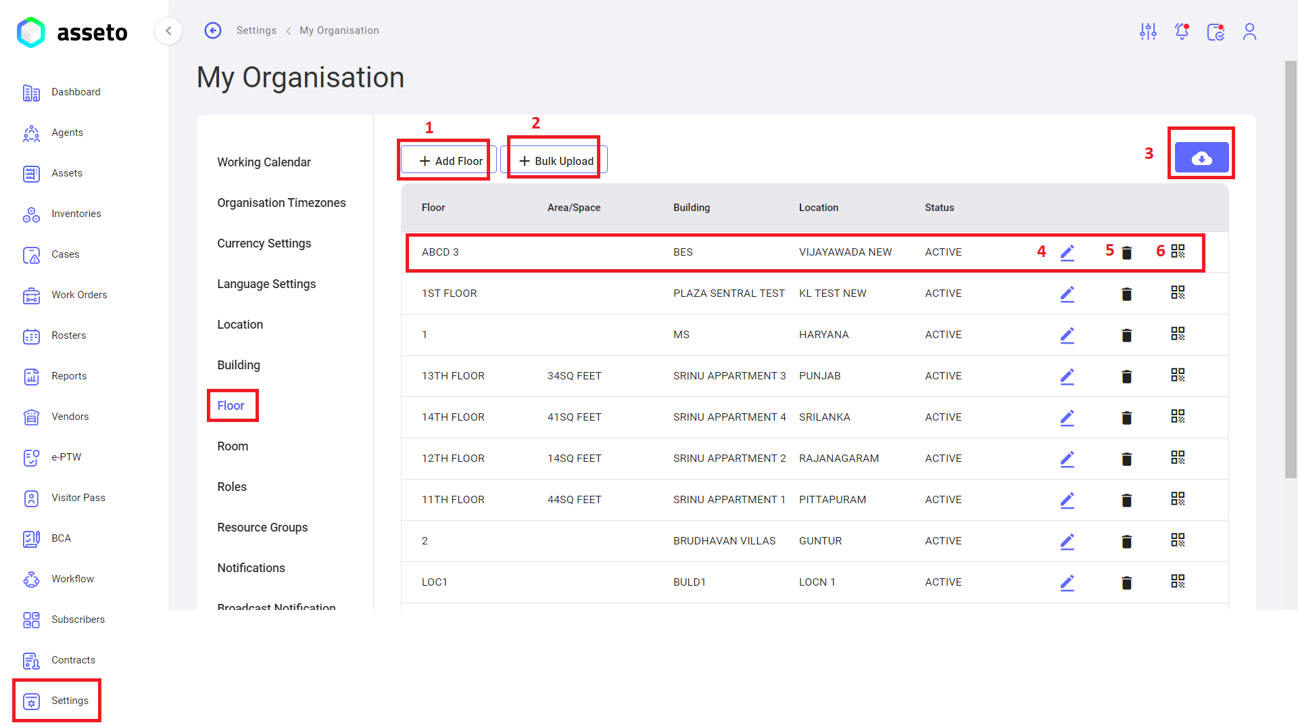Viewport: 1298px width, 725px height.
Task: Delete the HARYANA floor row
Action: (x=1127, y=335)
